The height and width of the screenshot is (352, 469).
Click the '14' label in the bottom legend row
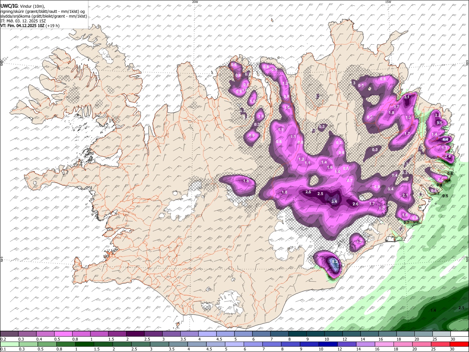(x=358, y=349)
